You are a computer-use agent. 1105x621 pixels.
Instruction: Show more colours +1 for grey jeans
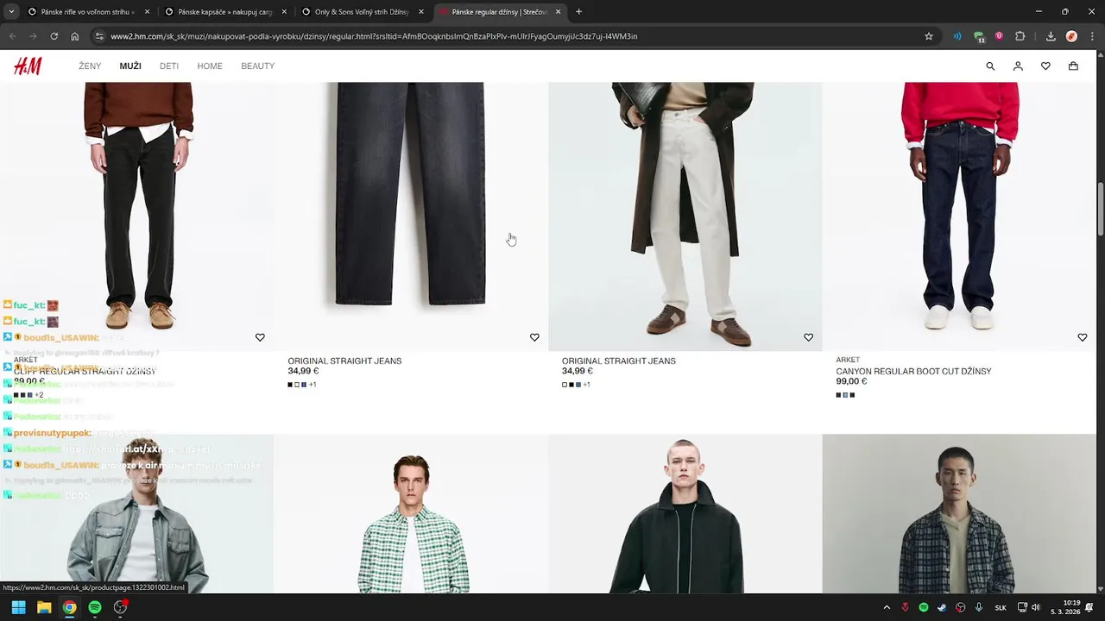point(313,385)
